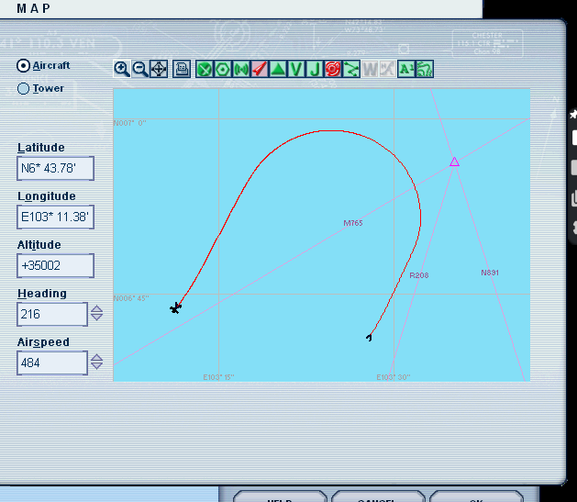577x502 pixels.
Task: Toggle Victor airways V icon
Action: tap(296, 69)
